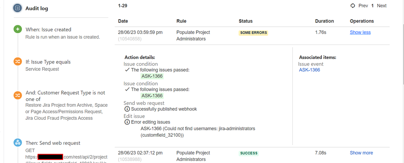This screenshot has width=404, height=163.
Task: Go to the Prev audit log page
Action: [363, 6]
